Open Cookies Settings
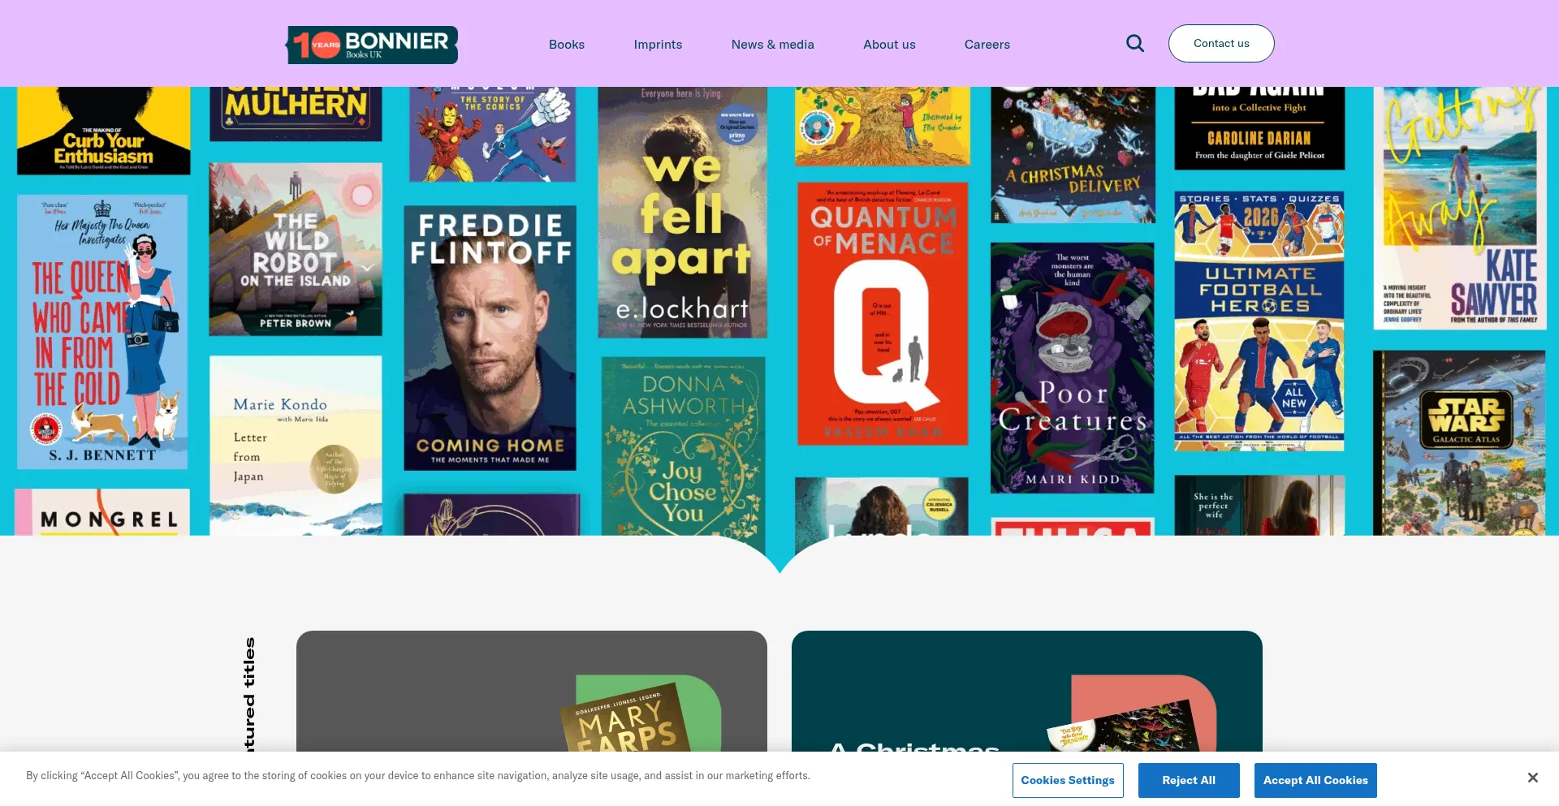This screenshot has width=1559, height=806. click(1068, 780)
